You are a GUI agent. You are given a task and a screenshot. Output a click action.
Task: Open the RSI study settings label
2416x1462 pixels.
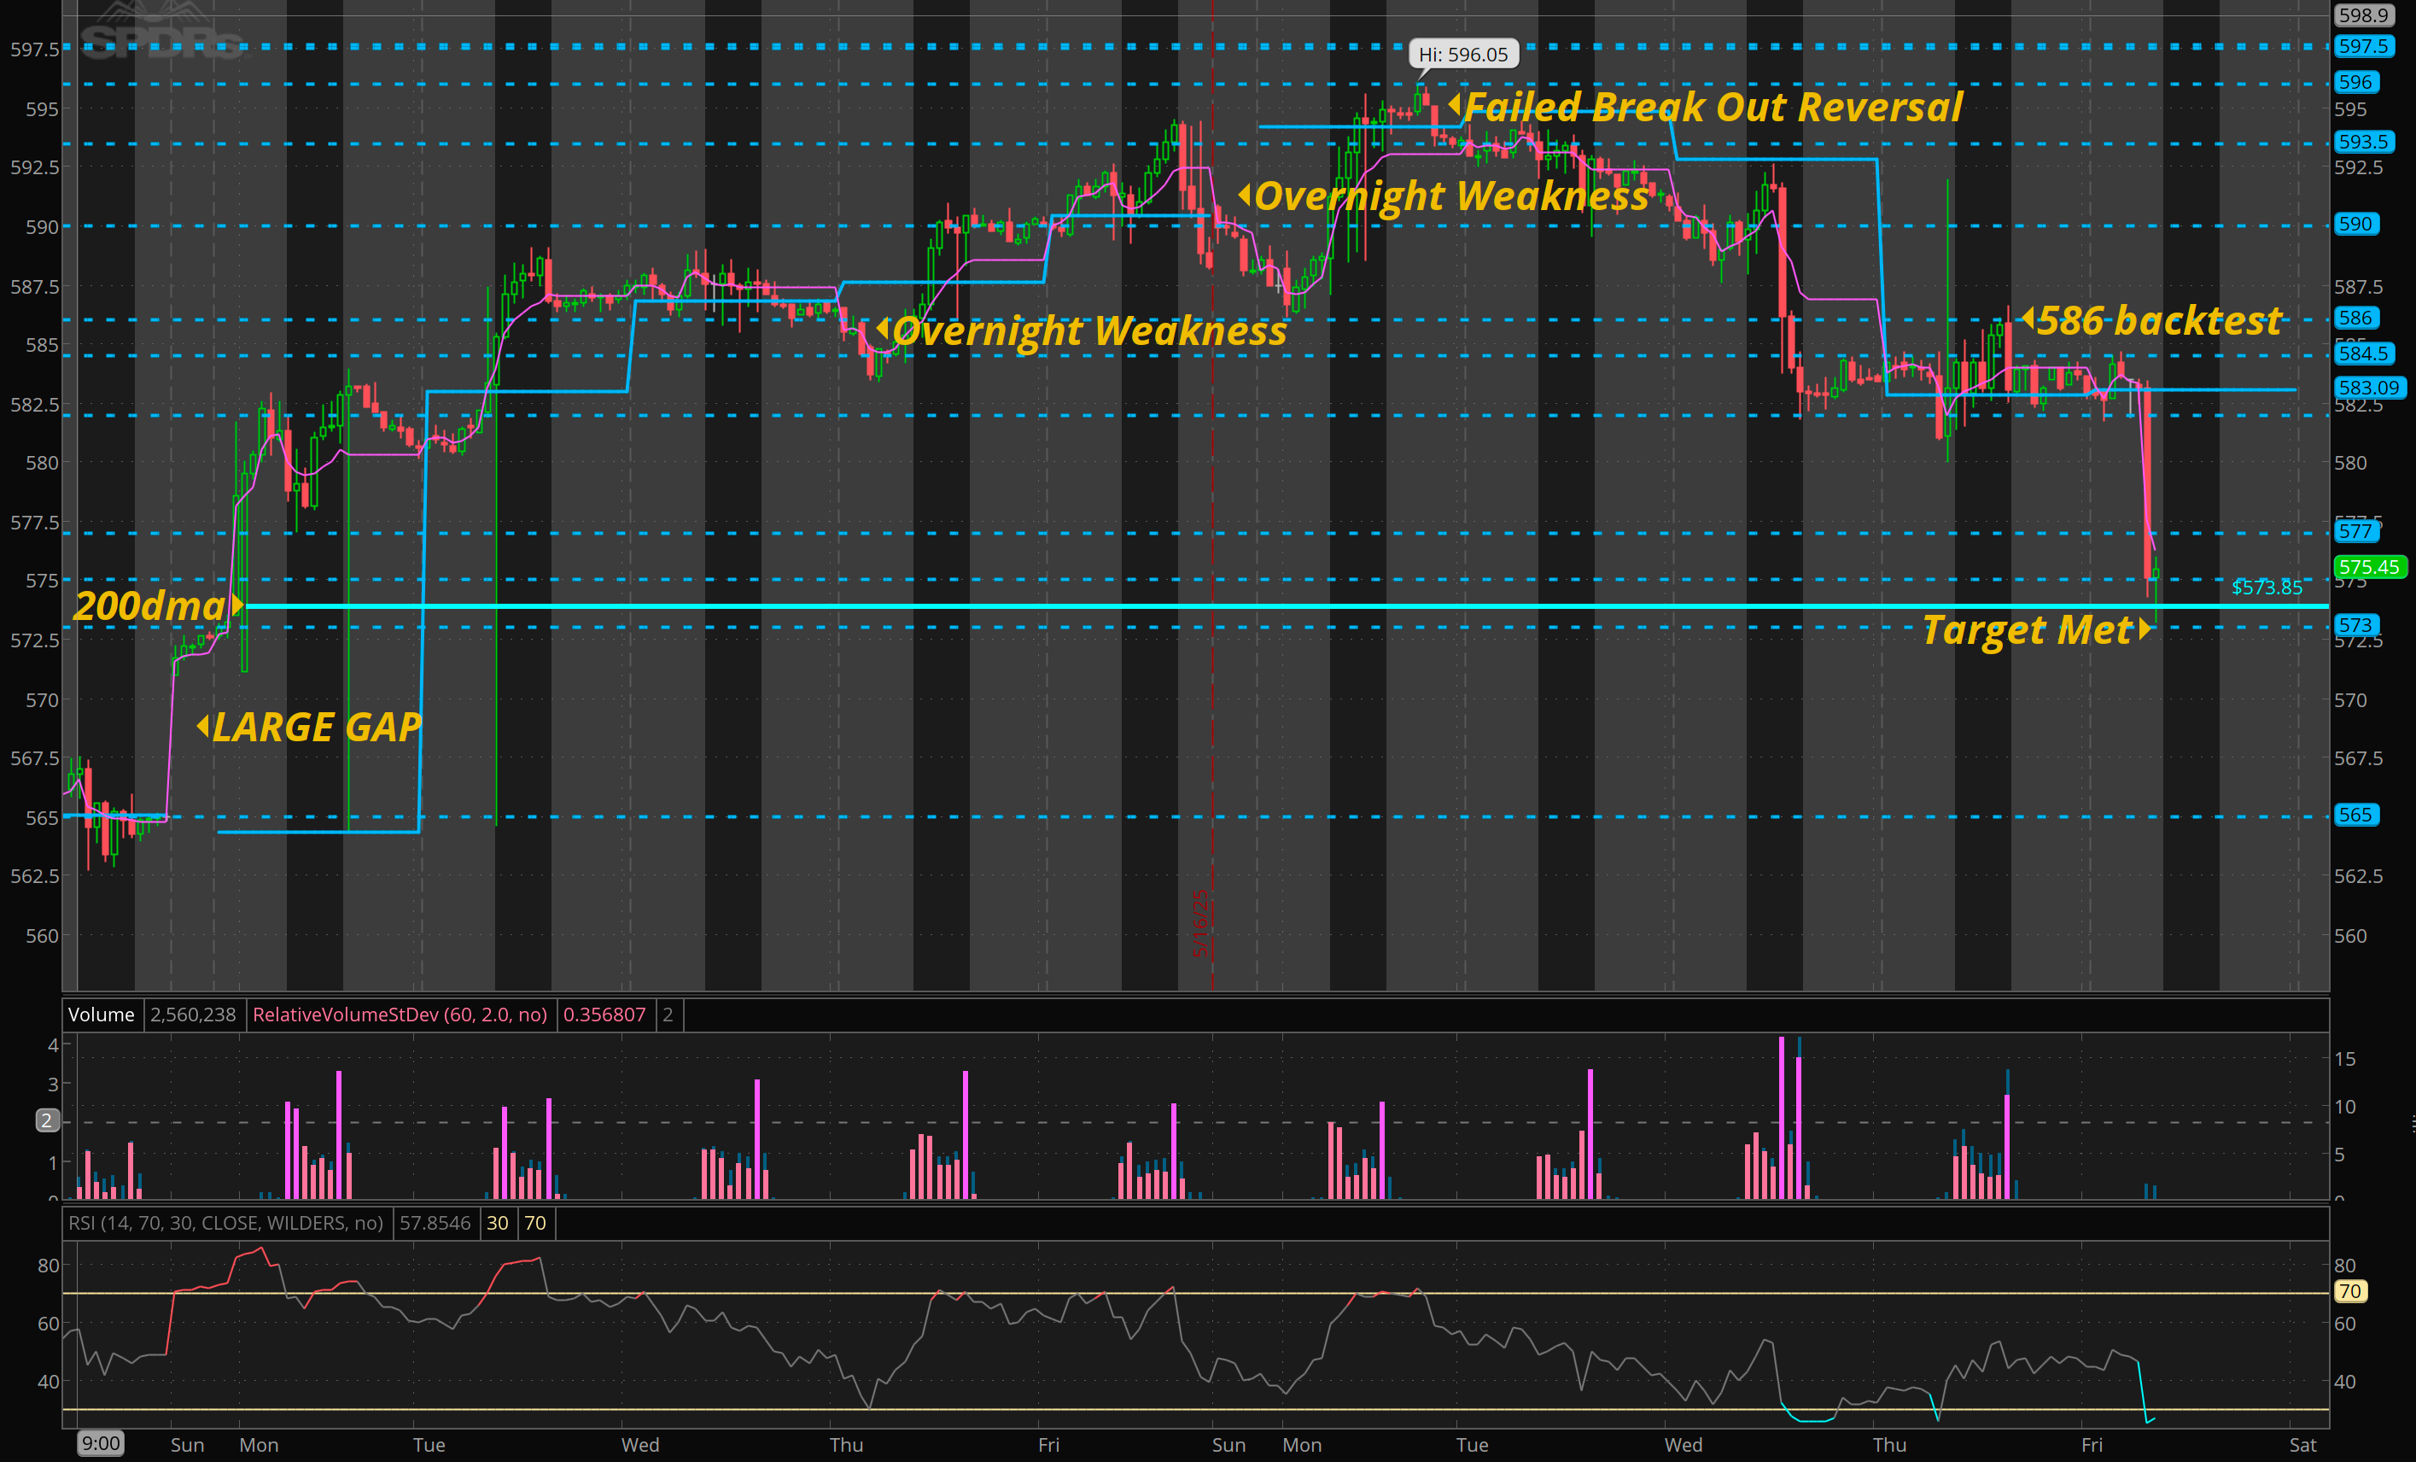point(225,1223)
